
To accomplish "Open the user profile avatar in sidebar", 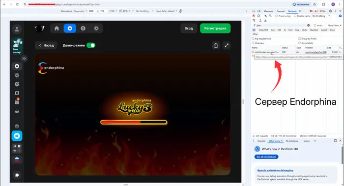I will coord(17,29).
